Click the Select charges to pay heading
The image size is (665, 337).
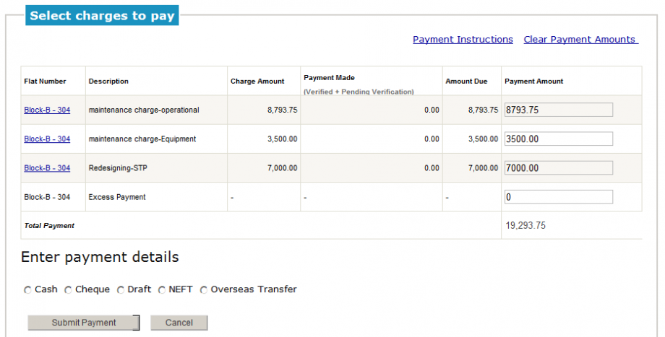pos(102,16)
